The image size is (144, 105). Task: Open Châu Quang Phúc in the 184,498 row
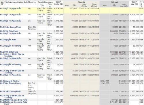[x=12, y=91]
